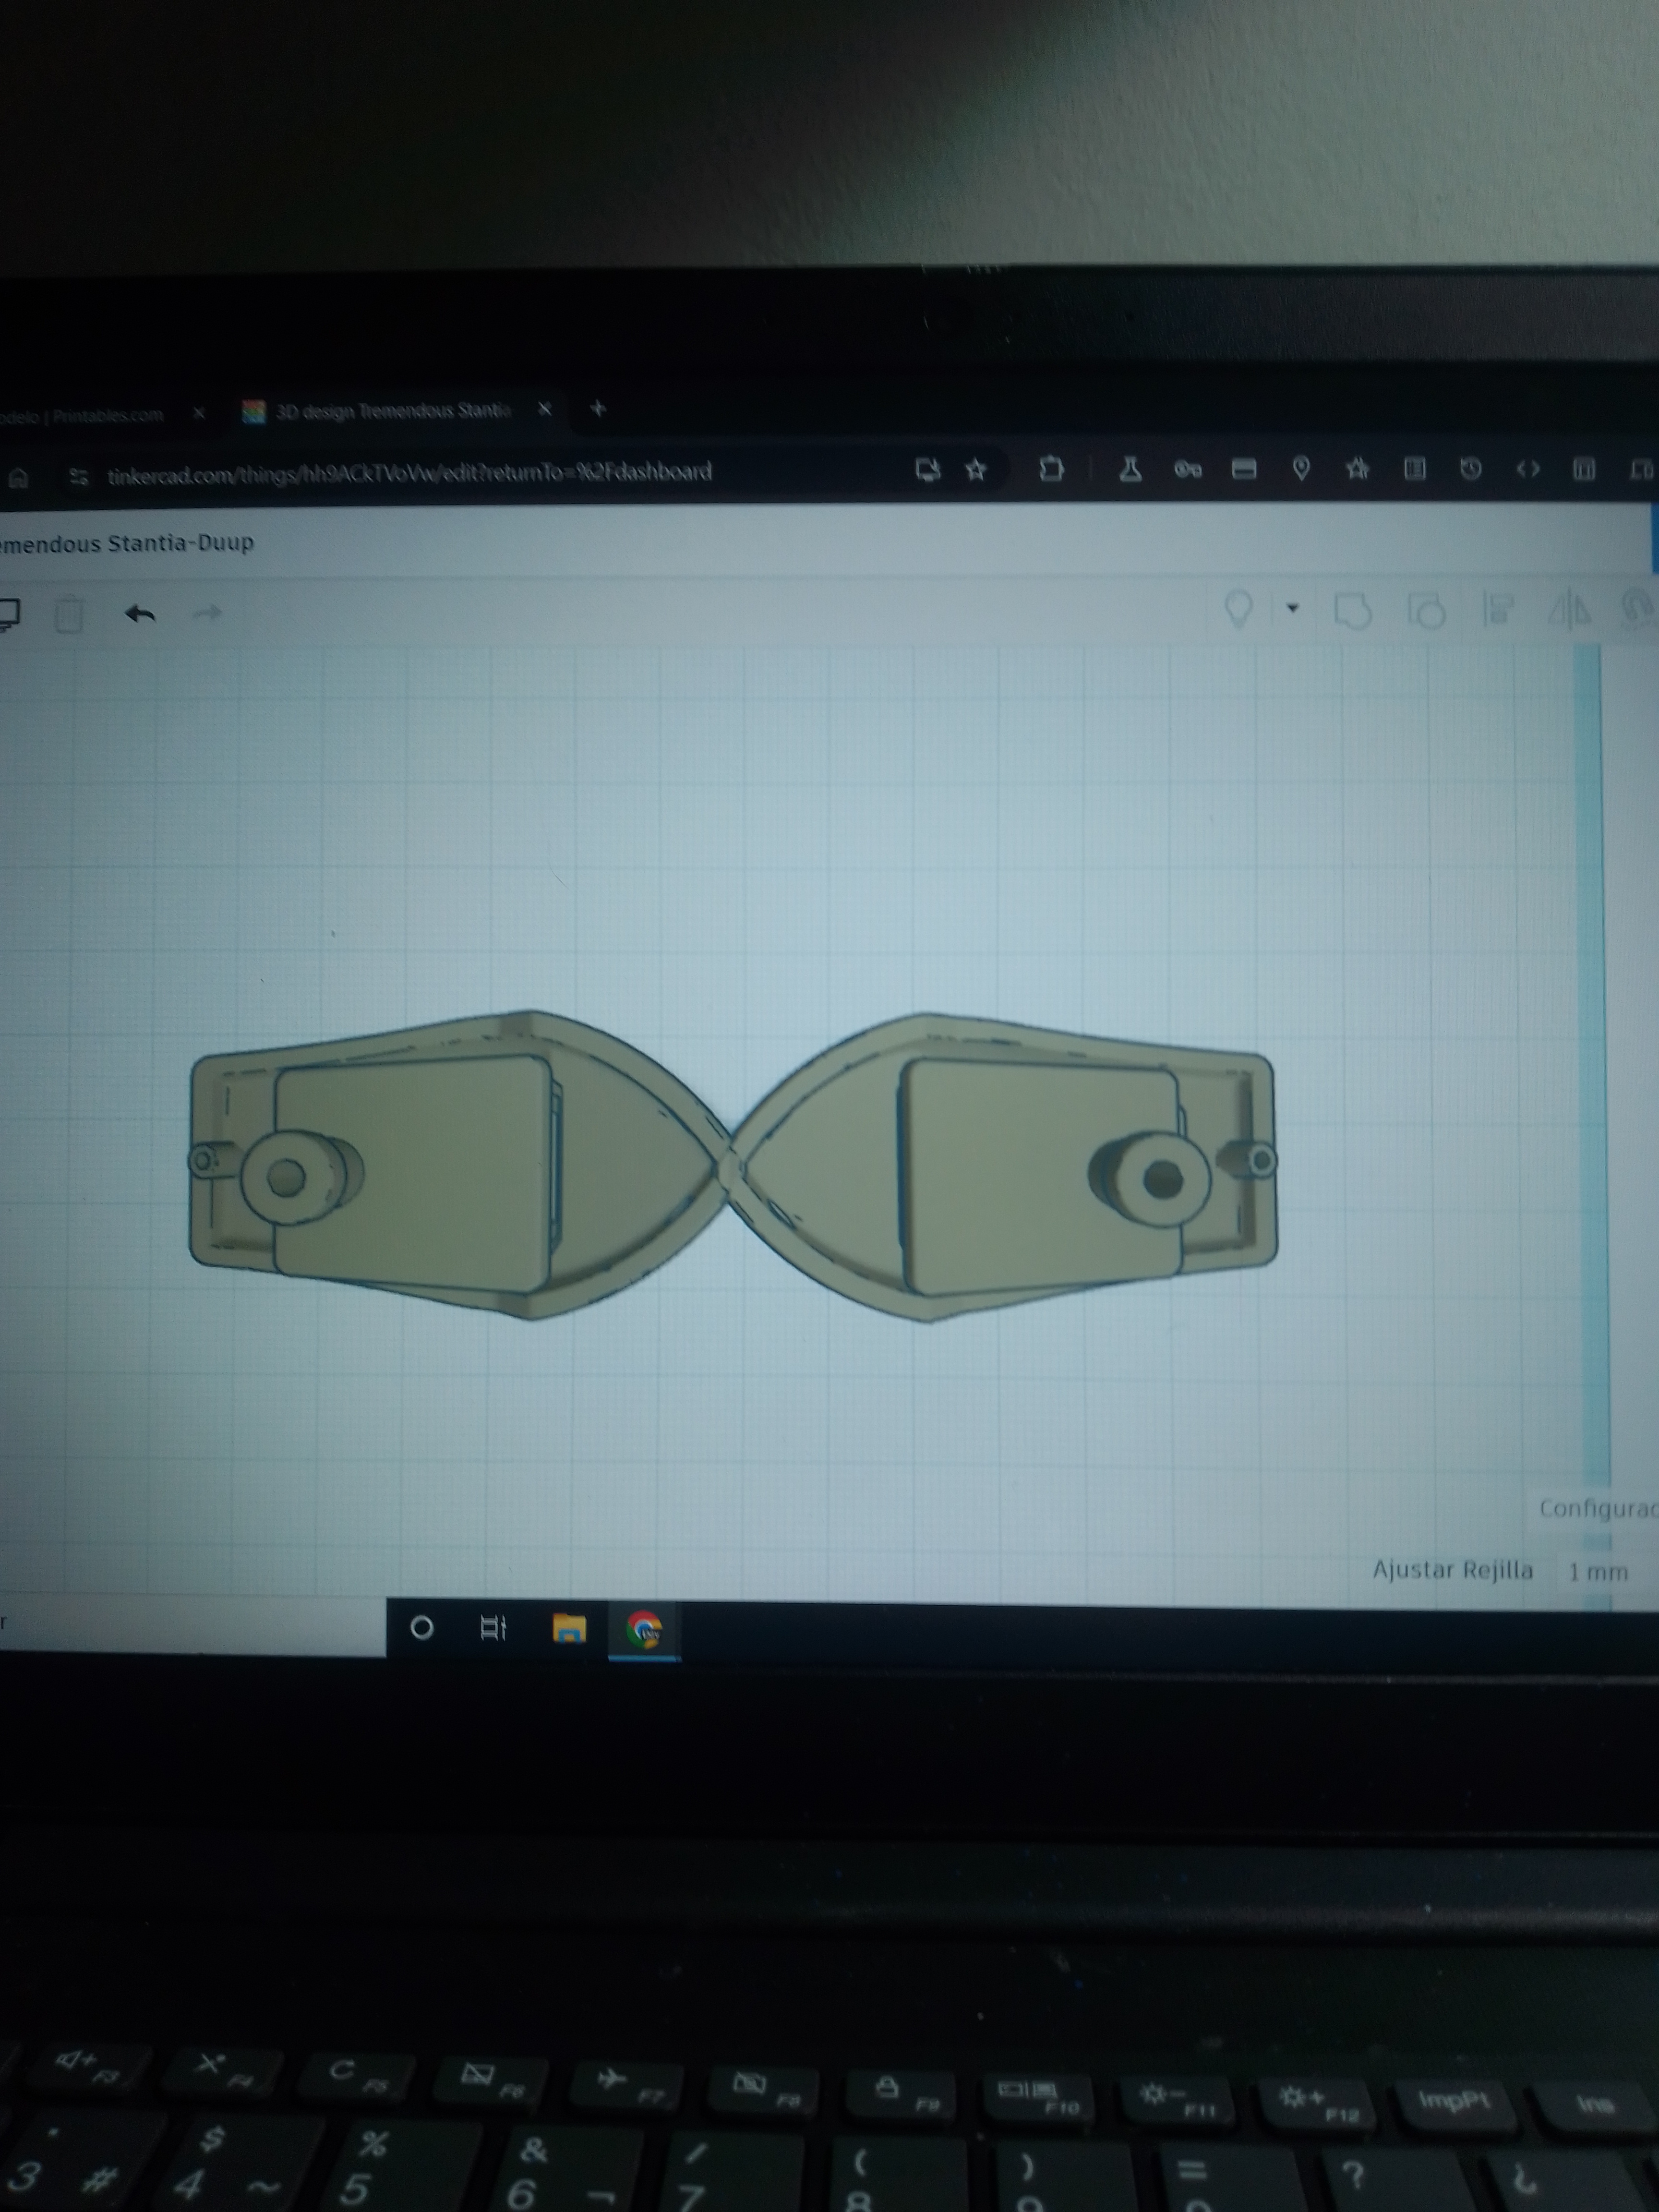Open the bookmarks star list icon
The width and height of the screenshot is (1659, 2212).
[1357, 467]
